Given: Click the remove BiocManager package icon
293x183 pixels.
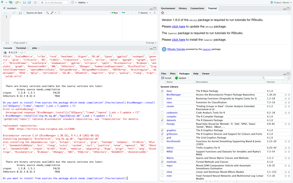Looking at the screenshot, I should 289,95.
